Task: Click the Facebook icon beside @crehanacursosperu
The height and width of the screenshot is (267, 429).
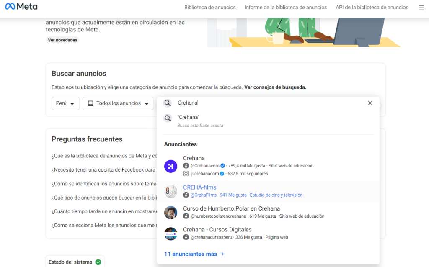Action: (x=186, y=237)
